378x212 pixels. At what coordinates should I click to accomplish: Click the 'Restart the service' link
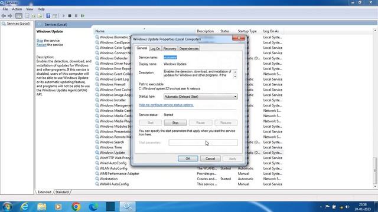coord(41,45)
